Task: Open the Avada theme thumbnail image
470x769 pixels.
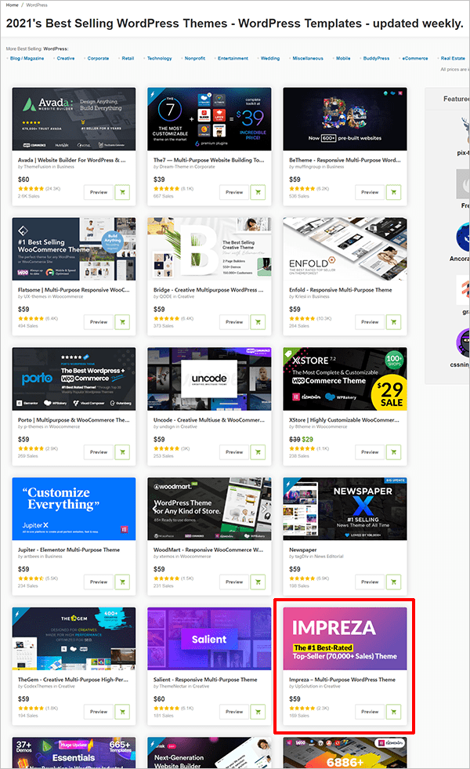Action: (x=74, y=119)
